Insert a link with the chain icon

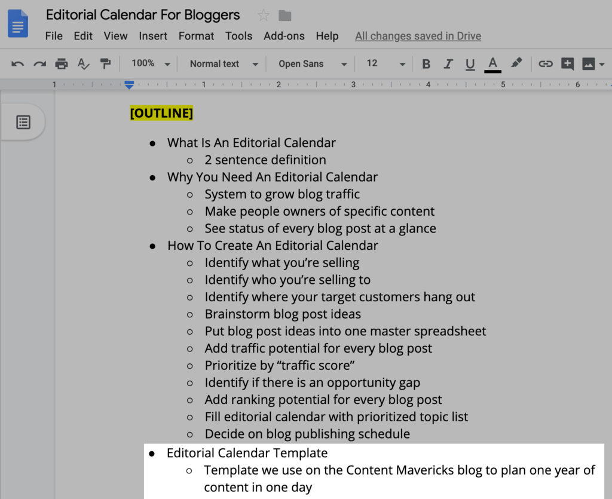[x=545, y=63]
